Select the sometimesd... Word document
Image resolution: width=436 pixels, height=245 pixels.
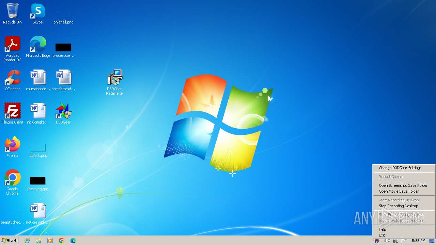tap(63, 80)
